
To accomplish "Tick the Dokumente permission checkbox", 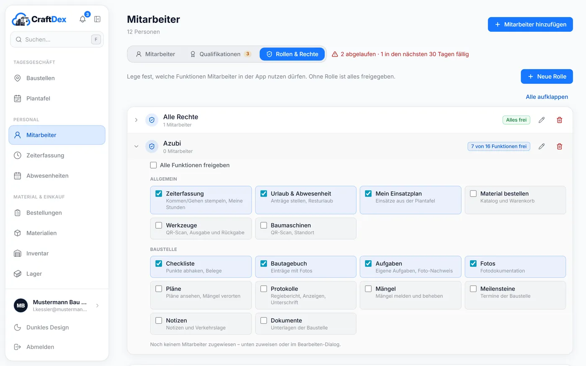I will [264, 320].
